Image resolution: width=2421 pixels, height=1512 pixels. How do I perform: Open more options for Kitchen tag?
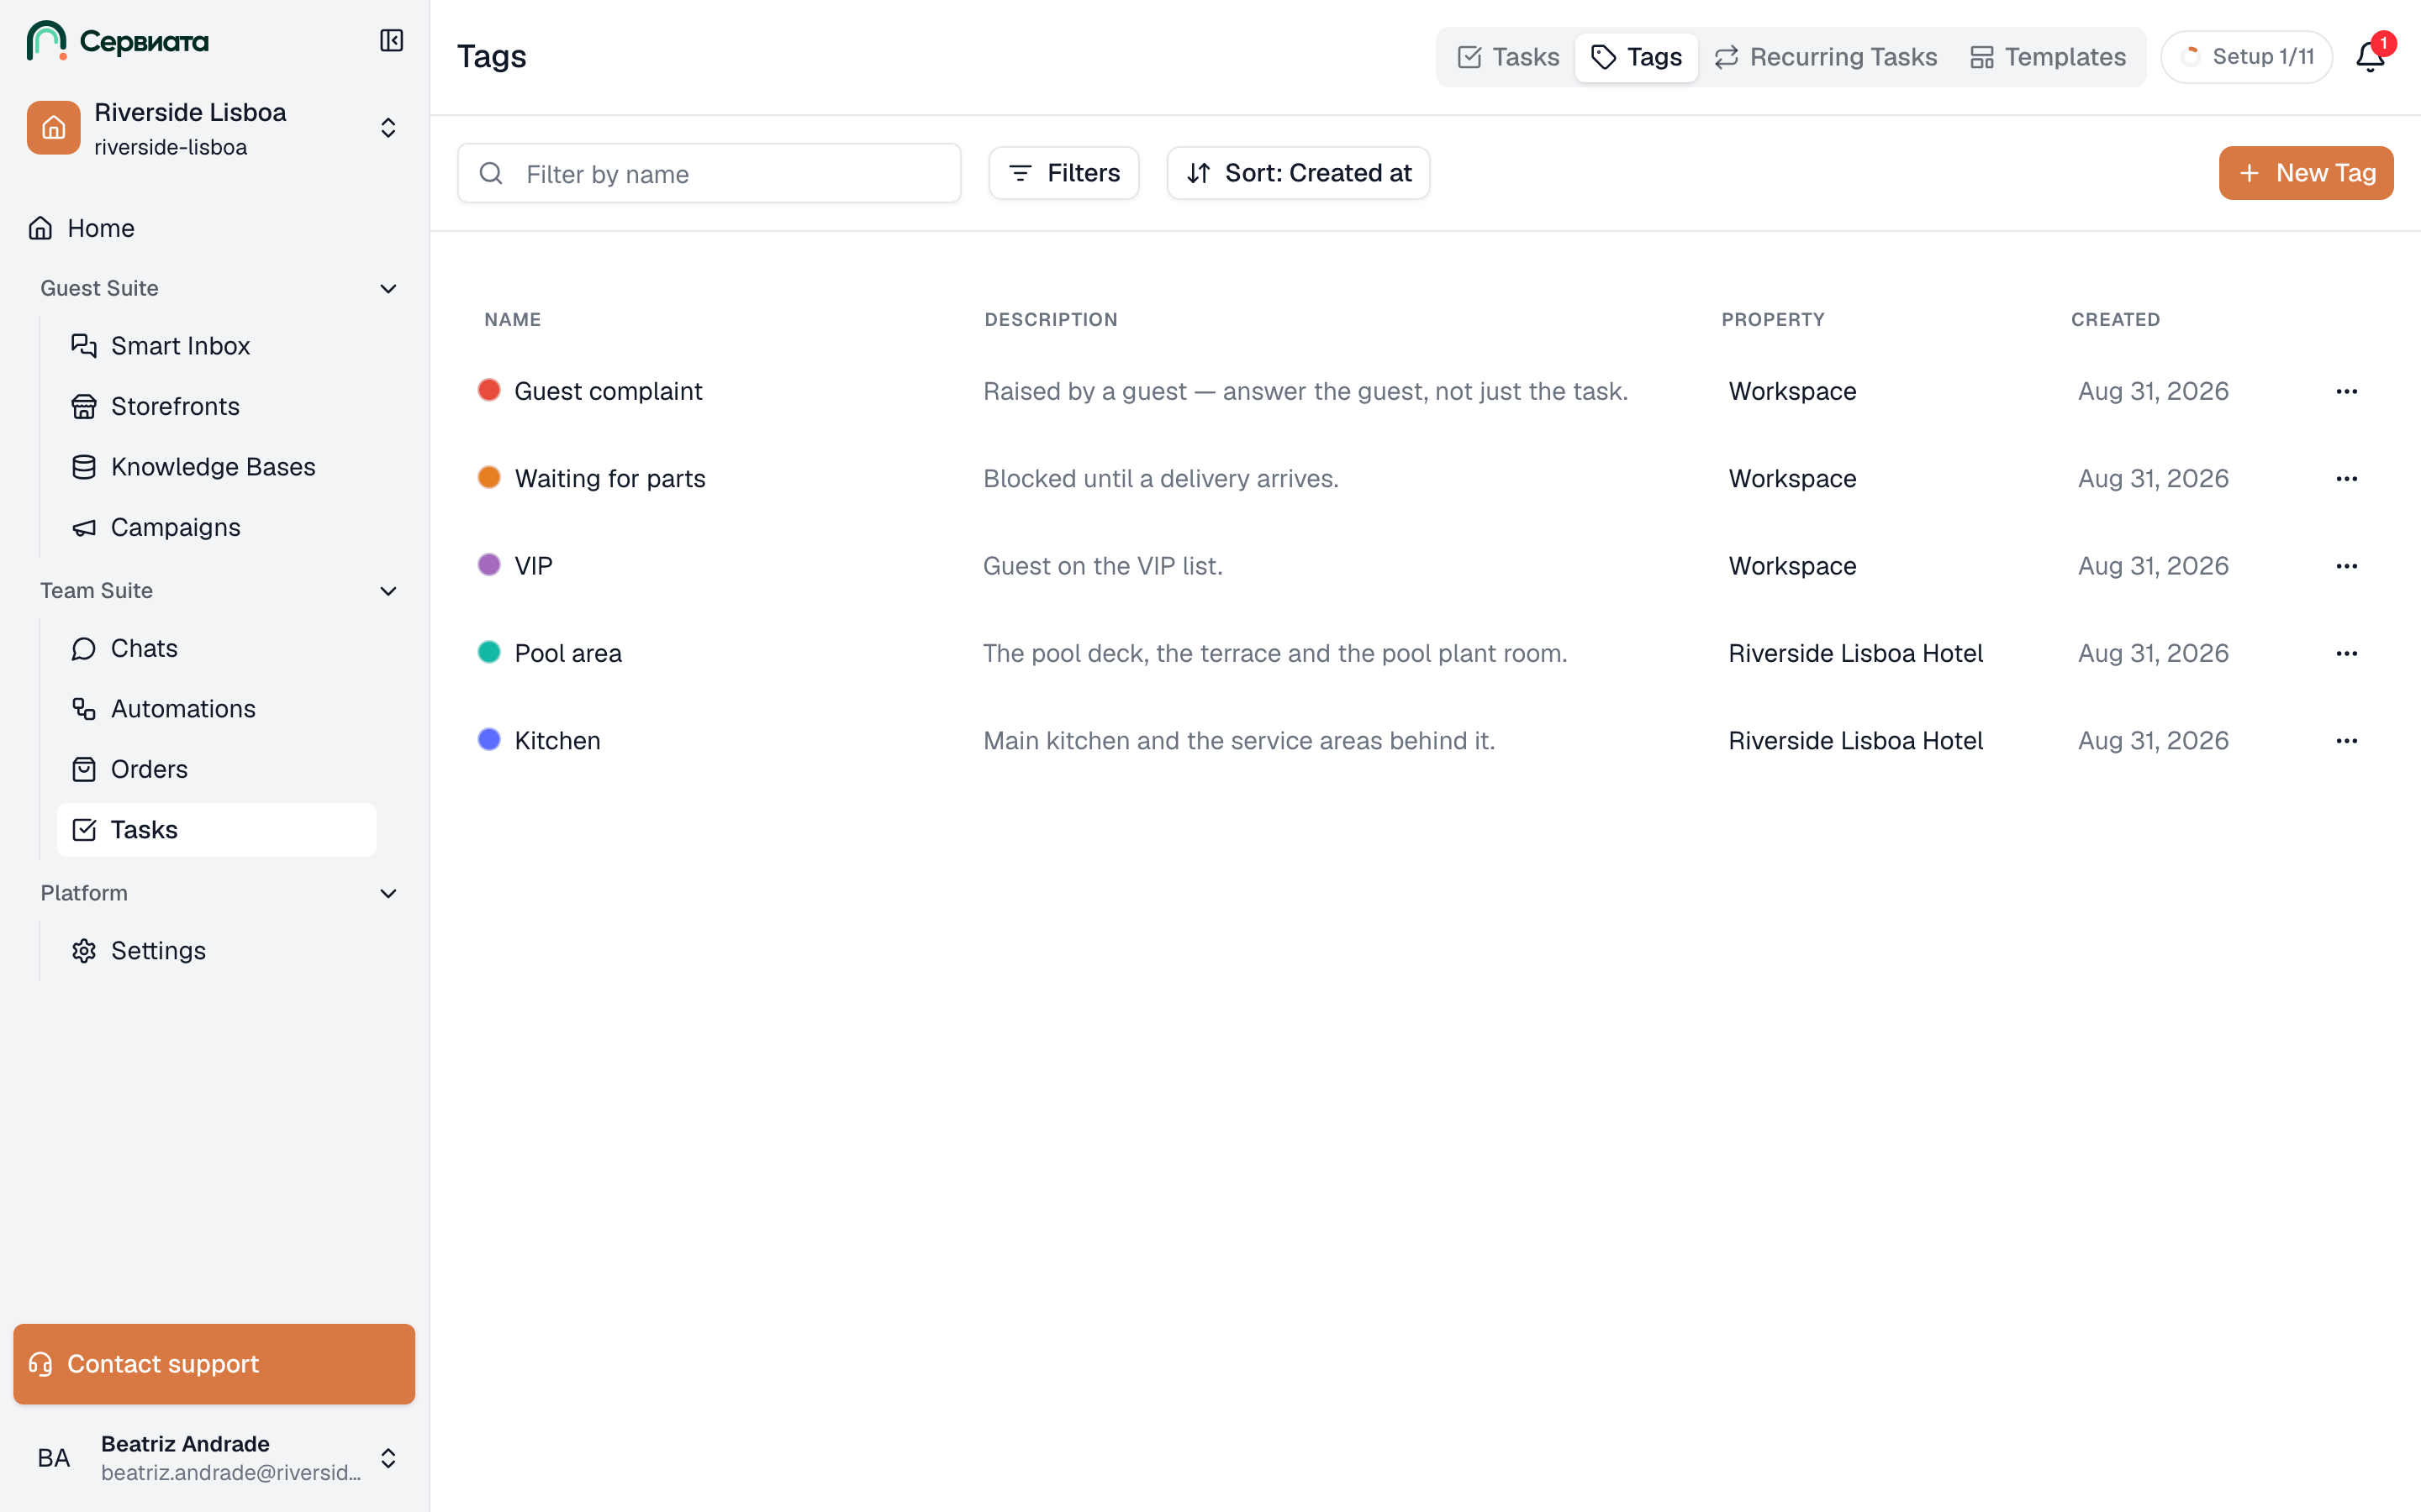pyautogui.click(x=2347, y=741)
